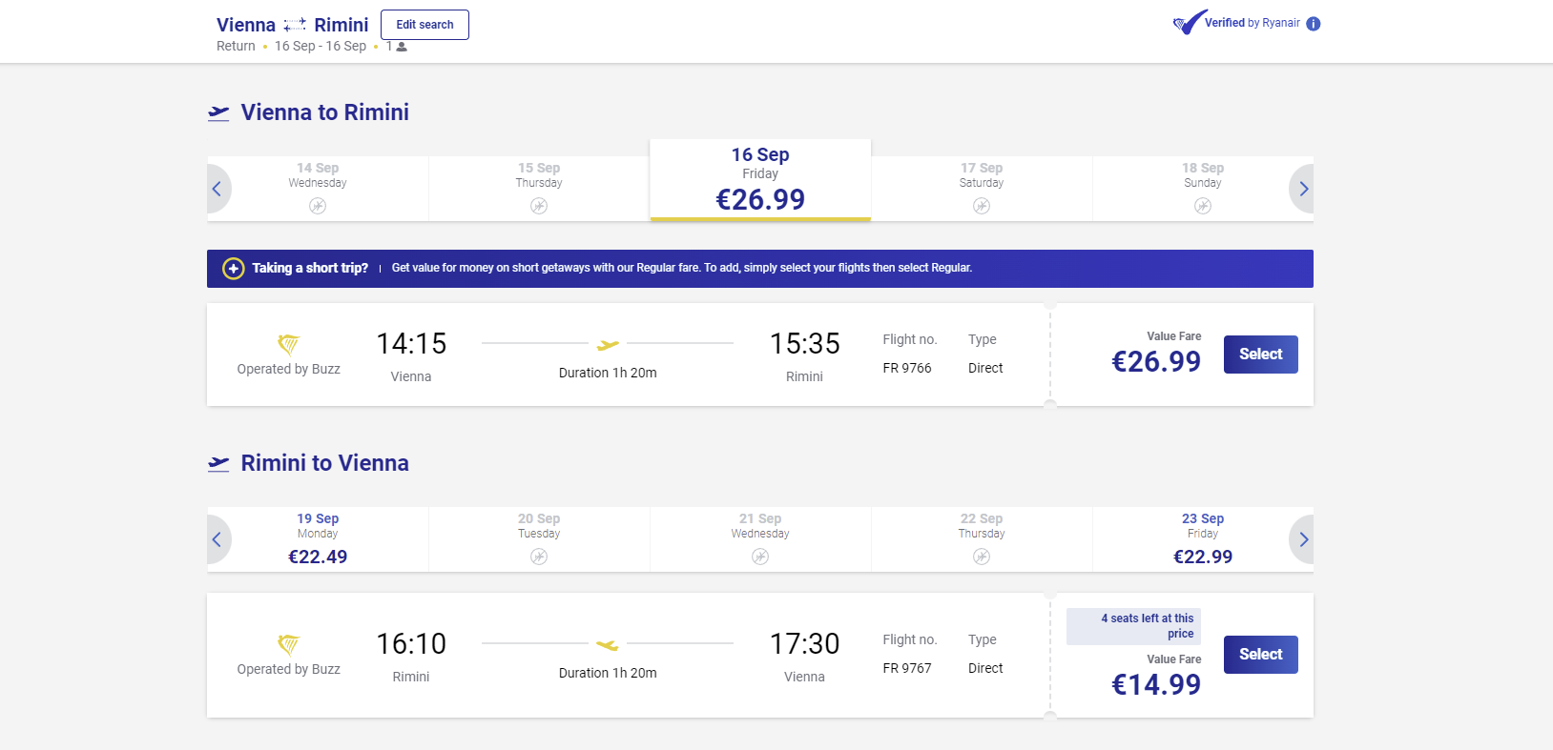The width and height of the screenshot is (1553, 750).
Task: Pick the 23 Sep Friday €22.99 return tab
Action: pos(1203,539)
